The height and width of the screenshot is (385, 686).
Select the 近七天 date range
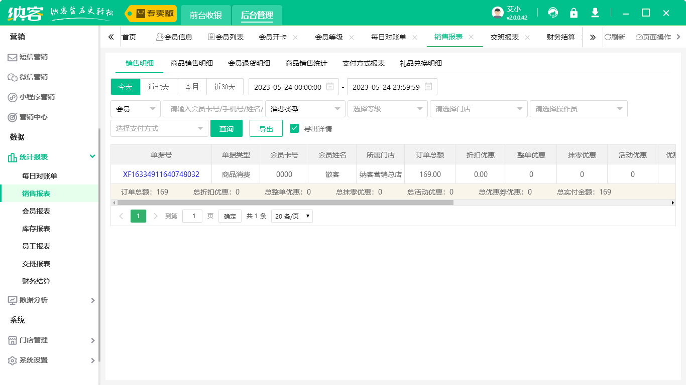[159, 87]
